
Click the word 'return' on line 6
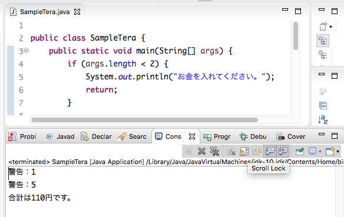click(100, 89)
